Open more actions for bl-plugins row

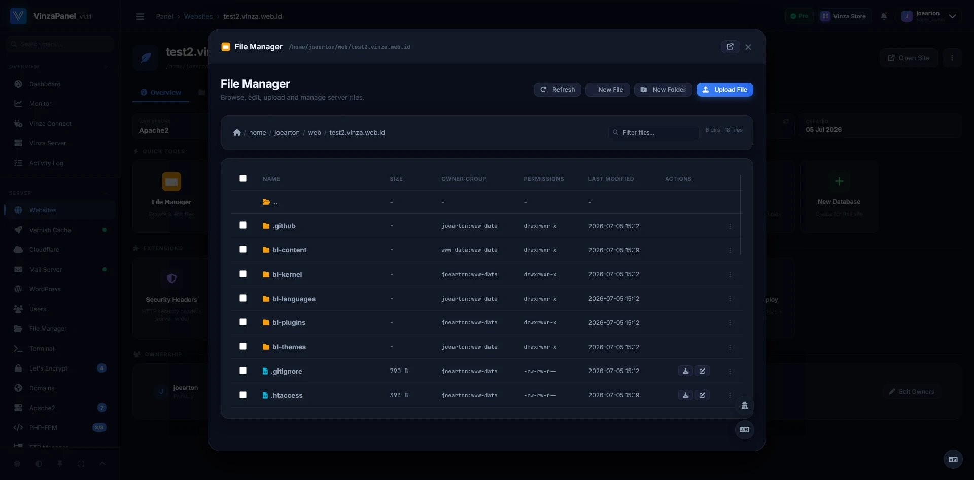(x=730, y=323)
